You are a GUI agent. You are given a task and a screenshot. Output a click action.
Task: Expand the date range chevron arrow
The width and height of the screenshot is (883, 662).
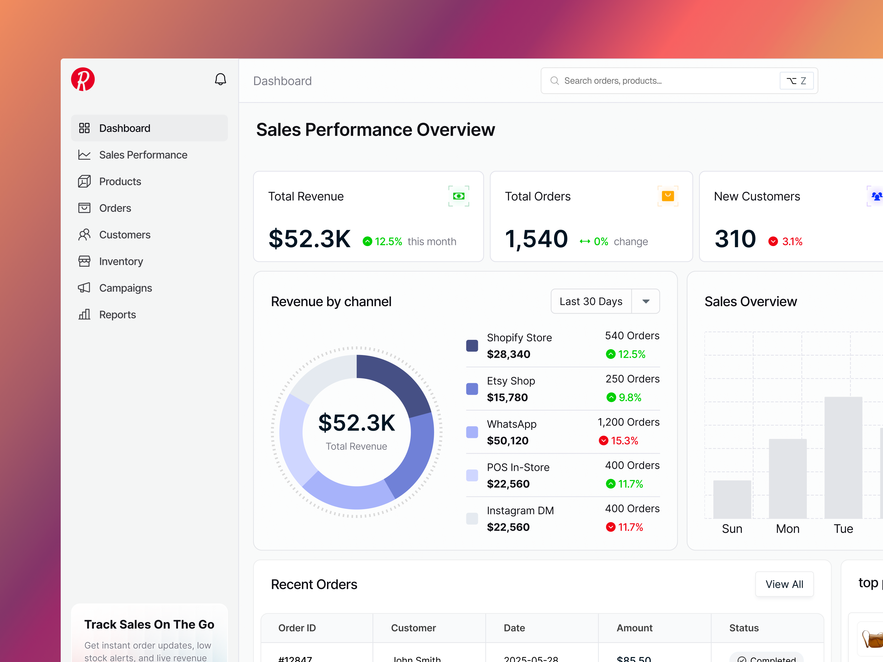pos(645,301)
